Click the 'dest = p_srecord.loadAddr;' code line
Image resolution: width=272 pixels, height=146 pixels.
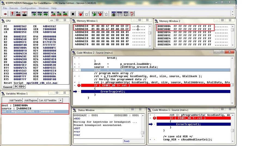tap(123, 64)
